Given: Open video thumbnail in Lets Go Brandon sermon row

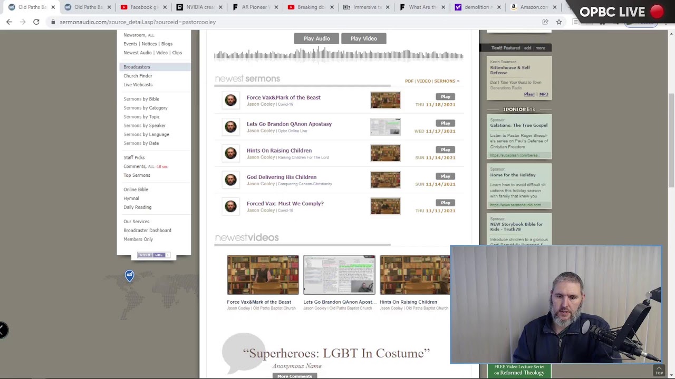Looking at the screenshot, I should pyautogui.click(x=385, y=126).
